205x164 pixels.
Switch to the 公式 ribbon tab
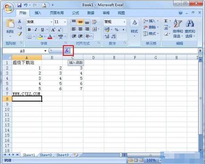(76, 13)
